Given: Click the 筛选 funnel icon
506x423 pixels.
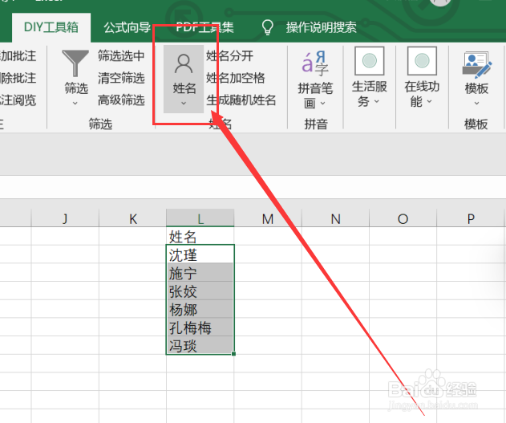Looking at the screenshot, I should coord(75,63).
